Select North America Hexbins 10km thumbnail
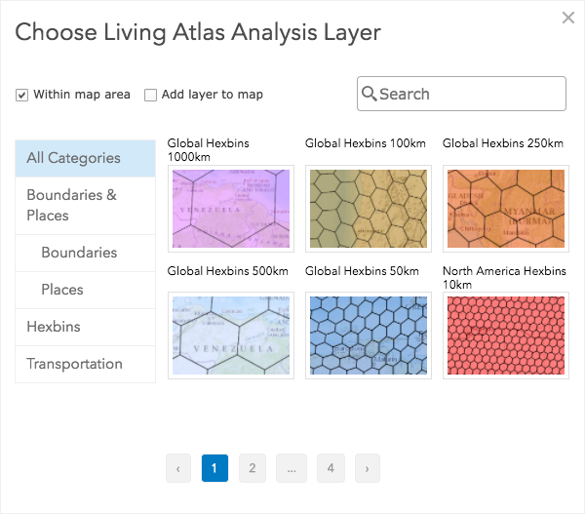 [505, 335]
